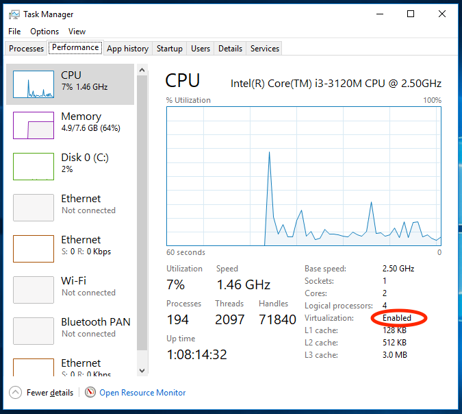Select Ethernet entry with 0 Kbps send rate
This screenshot has width=462, height=414.
click(x=70, y=248)
